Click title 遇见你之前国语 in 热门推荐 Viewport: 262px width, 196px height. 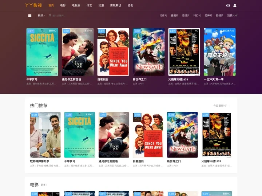[x=108, y=161]
